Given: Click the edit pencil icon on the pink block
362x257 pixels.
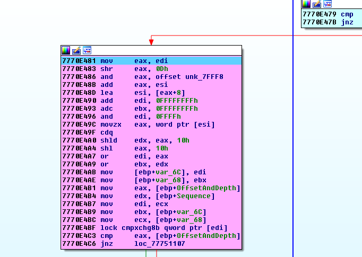Looking at the screenshot, I should (x=76, y=50).
